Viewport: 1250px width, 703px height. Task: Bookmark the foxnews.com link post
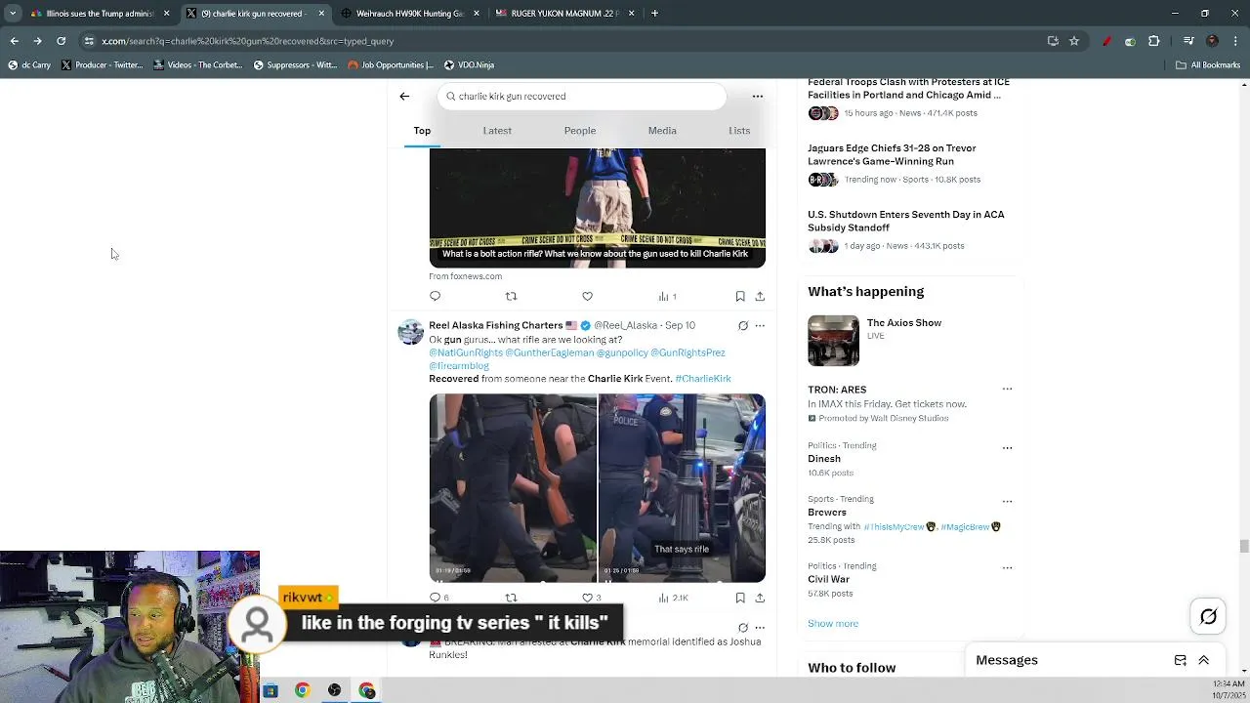[740, 296]
